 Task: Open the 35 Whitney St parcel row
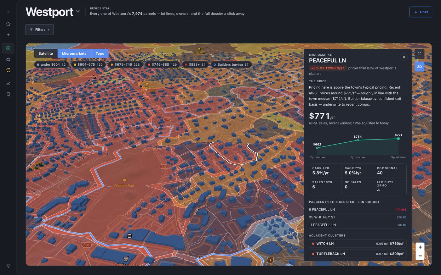point(358,217)
